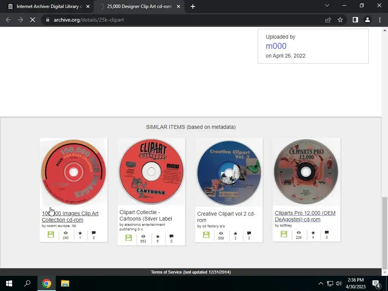Click favorites star on Cliparts Pro card
This screenshot has width=388, height=291.
313,233
